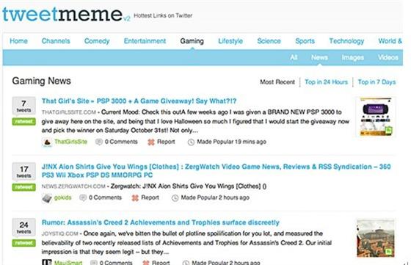The width and height of the screenshot is (411, 265).
Task: Visit JOYSTIQ.COM source link
Action: click(59, 233)
